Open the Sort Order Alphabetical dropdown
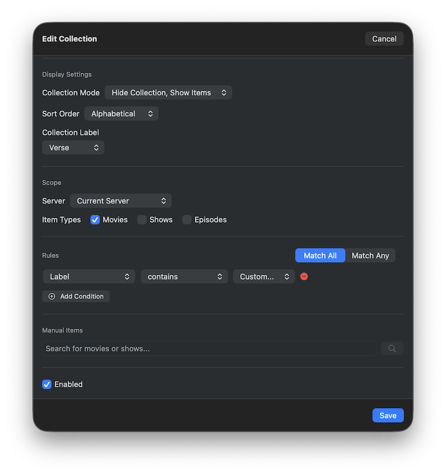This screenshot has height=475, width=446. [121, 113]
